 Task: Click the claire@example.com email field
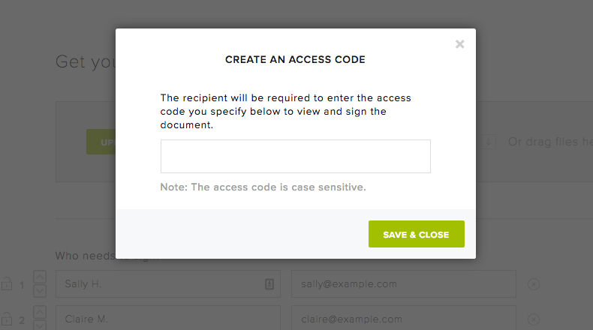403,319
